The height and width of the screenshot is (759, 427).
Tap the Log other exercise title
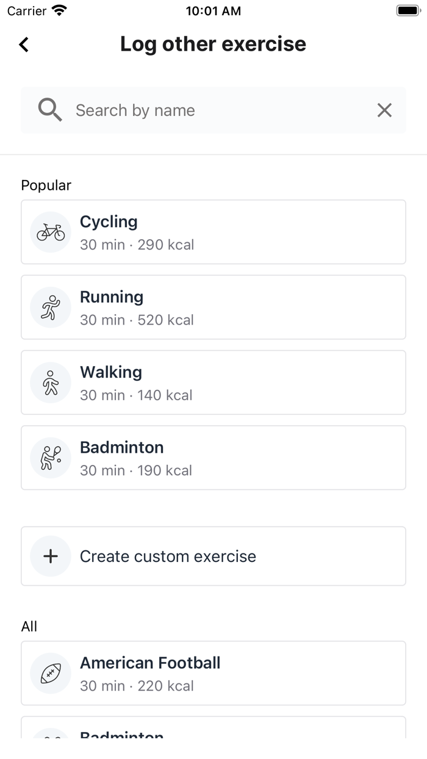tap(213, 44)
